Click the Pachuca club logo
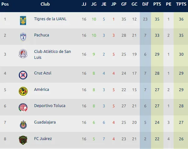Image resolution: width=188 pixels, height=149 pixels. (23, 36)
